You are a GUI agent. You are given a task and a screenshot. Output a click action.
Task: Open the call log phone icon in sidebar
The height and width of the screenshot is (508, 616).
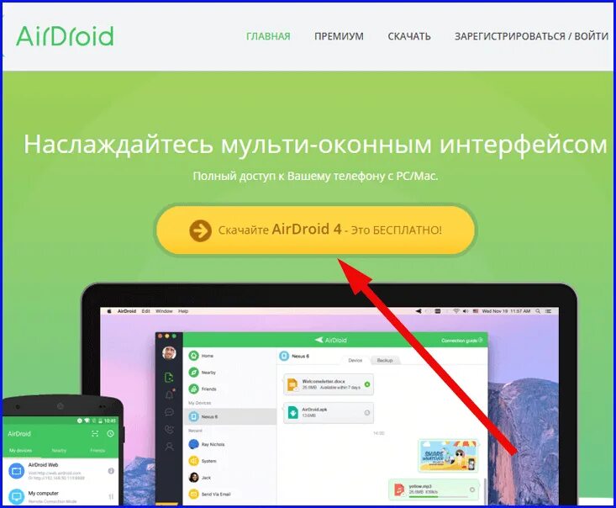169,430
